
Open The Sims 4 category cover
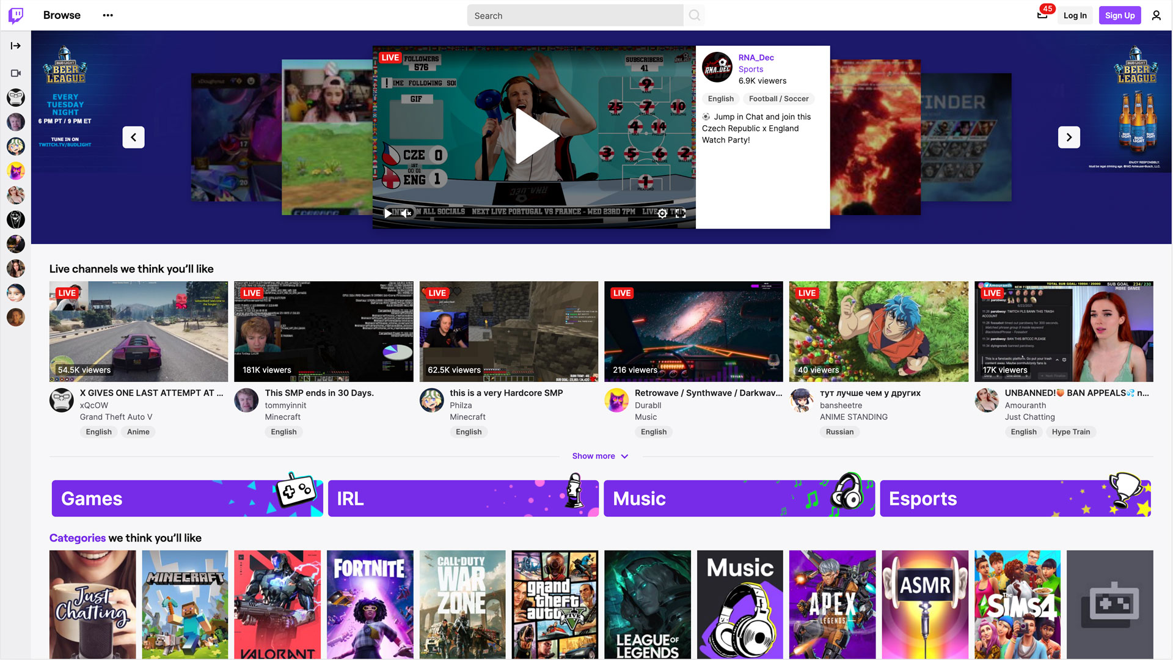(x=1018, y=604)
